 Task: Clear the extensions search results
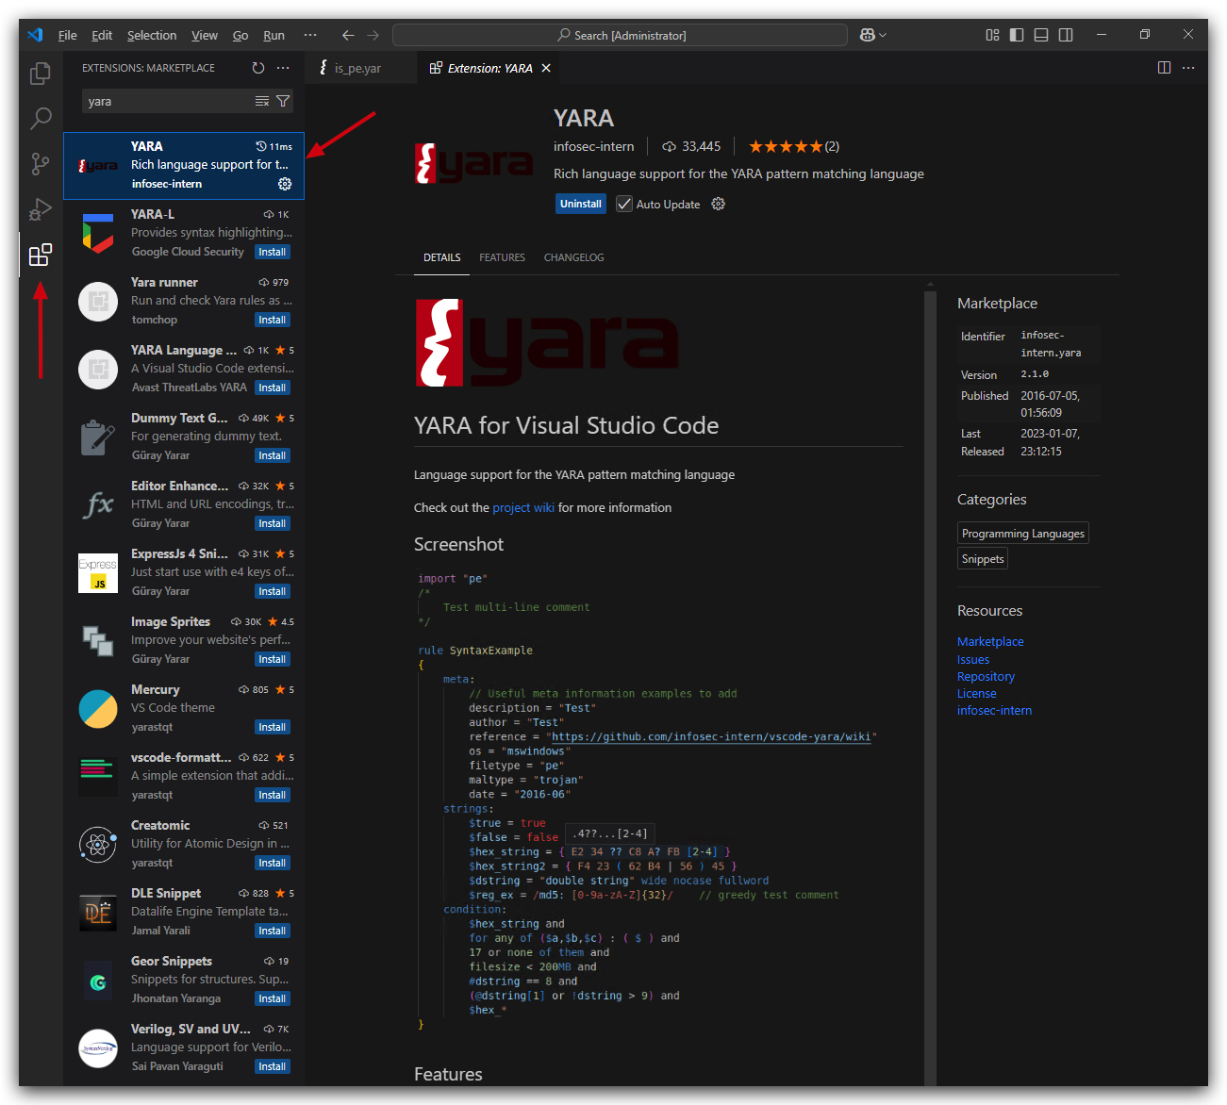tap(262, 101)
